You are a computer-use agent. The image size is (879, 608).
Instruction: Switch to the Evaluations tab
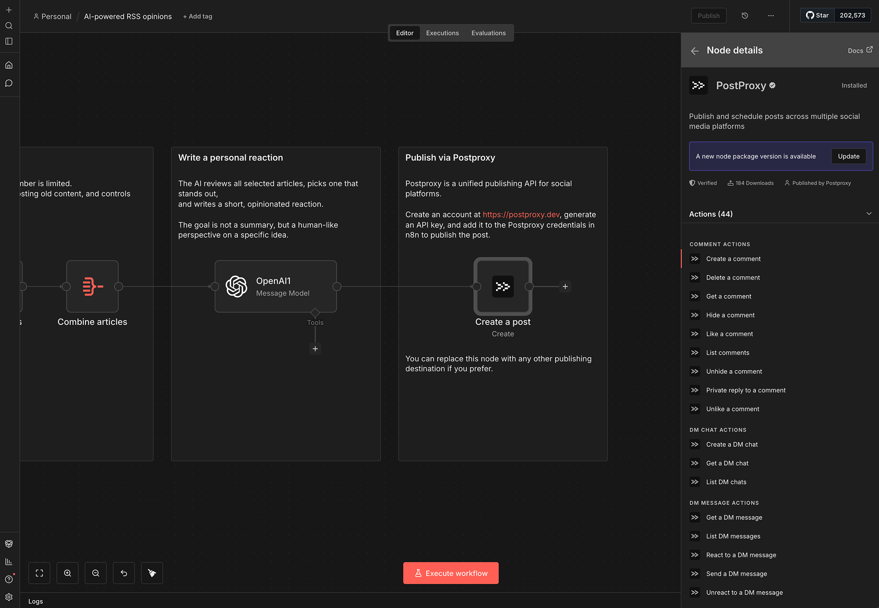coord(489,33)
